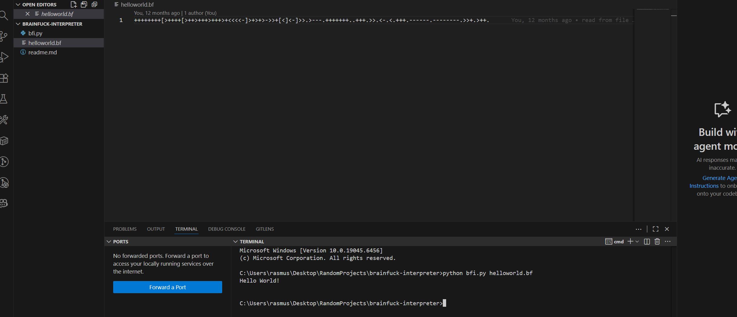Close the bottom panel
Viewport: 737px width, 317px height.
(667, 229)
